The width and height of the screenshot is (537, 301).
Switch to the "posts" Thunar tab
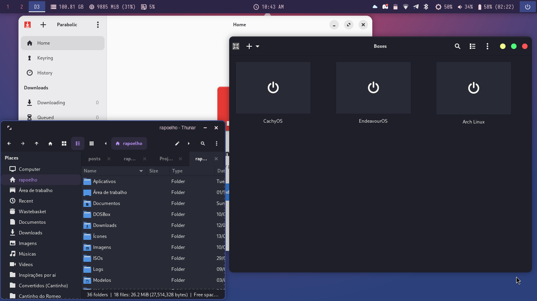tap(94, 159)
